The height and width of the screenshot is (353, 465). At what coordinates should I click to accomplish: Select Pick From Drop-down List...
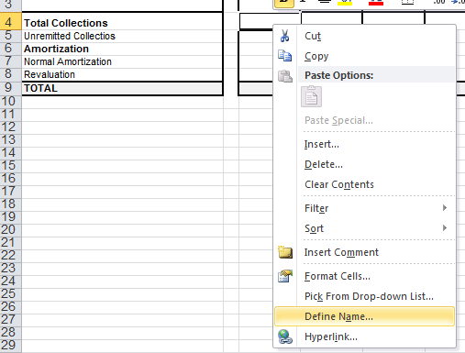tap(369, 296)
